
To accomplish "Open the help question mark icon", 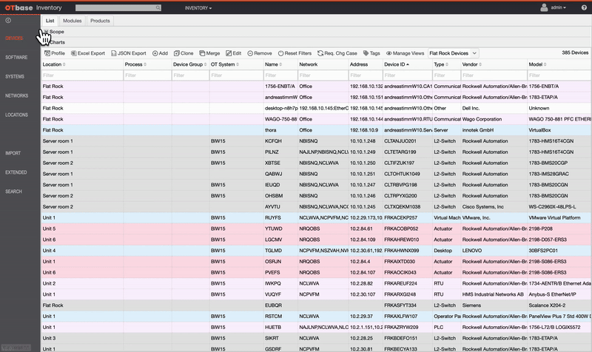I will coord(584,7).
